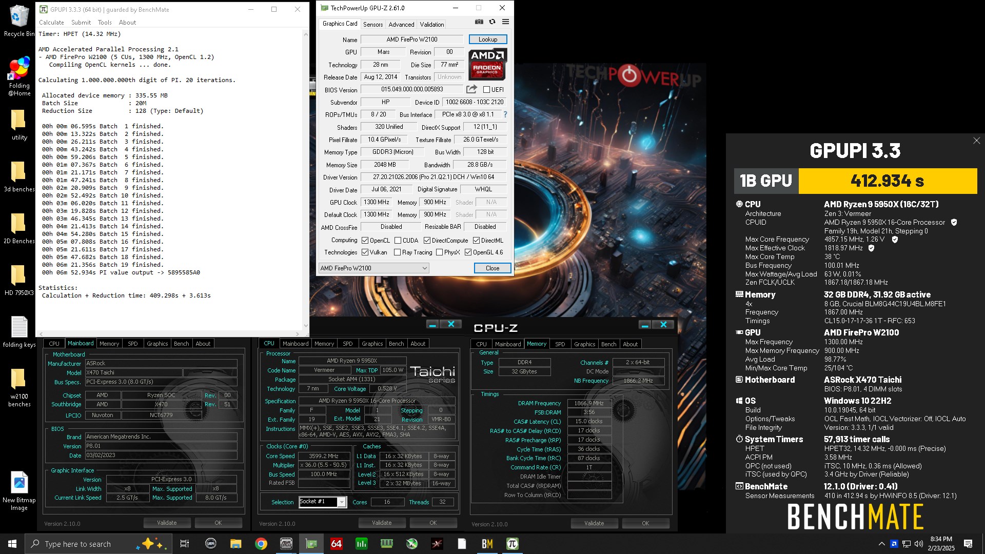This screenshot has width=985, height=554.
Task: Click the BM BenchMate taskbar icon
Action: [487, 544]
